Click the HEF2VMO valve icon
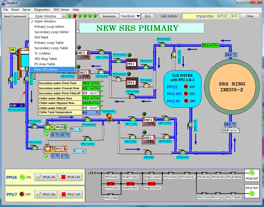The width and height of the screenshot is (264, 207). (x=166, y=136)
